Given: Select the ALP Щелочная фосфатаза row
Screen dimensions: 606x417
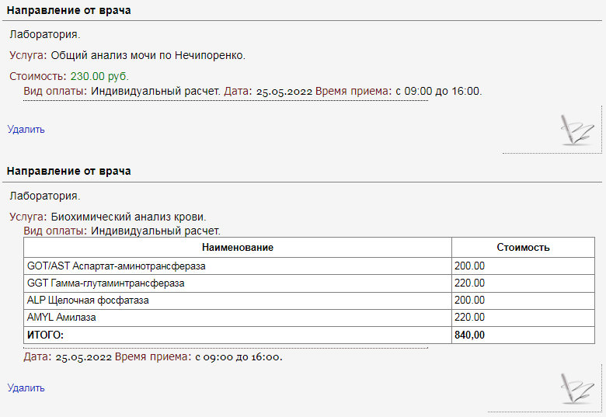Looking at the screenshot, I should pyautogui.click(x=88, y=301).
